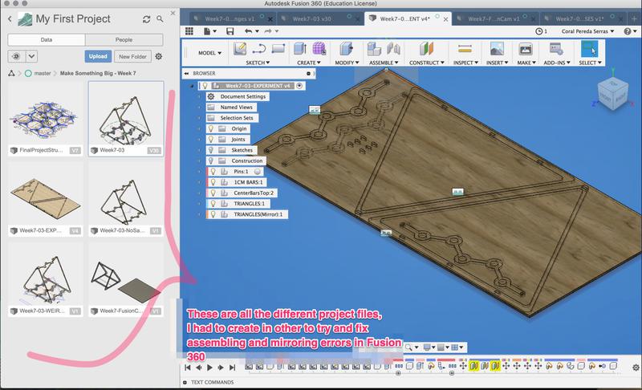This screenshot has width=642, height=390.
Task: Jump to timeline end
Action: point(232,368)
